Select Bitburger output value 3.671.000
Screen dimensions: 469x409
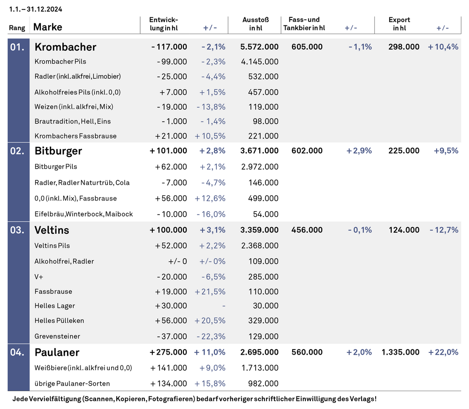259,151
